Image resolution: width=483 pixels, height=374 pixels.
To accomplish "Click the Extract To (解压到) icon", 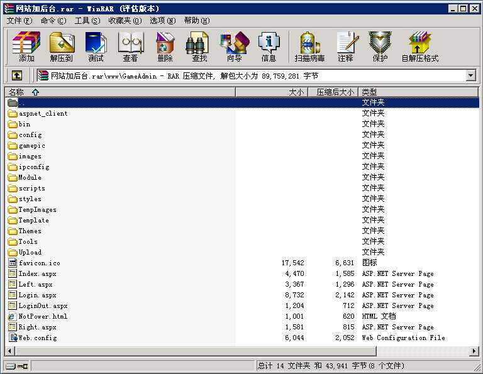I will (x=62, y=46).
